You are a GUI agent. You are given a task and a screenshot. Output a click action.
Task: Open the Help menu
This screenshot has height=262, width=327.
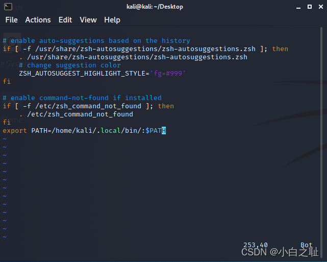tap(112, 20)
